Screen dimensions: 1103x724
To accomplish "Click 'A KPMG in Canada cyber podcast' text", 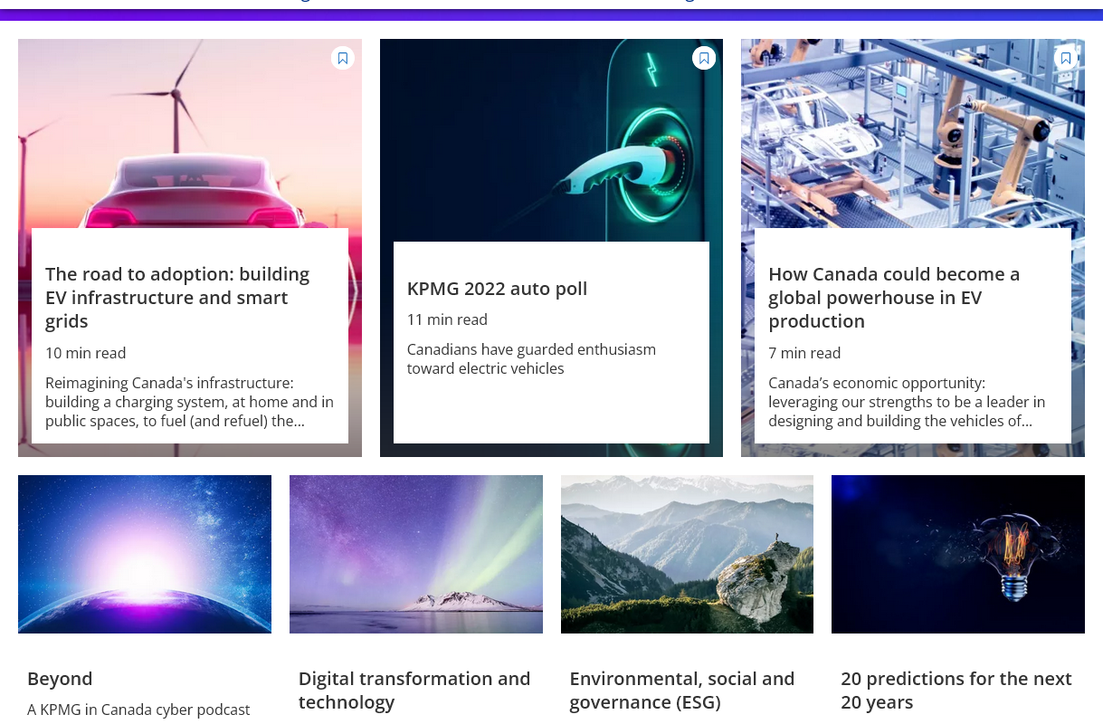I will coord(138,710).
